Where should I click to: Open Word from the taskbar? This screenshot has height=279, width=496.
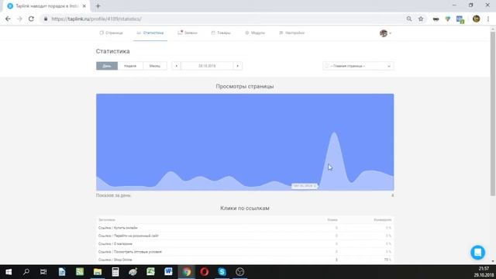coord(168,272)
